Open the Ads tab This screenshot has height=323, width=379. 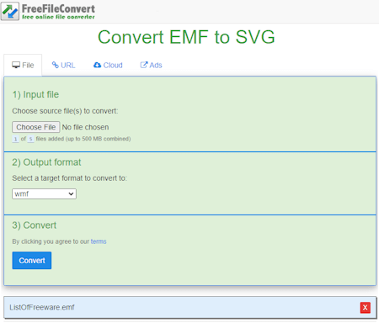(151, 65)
